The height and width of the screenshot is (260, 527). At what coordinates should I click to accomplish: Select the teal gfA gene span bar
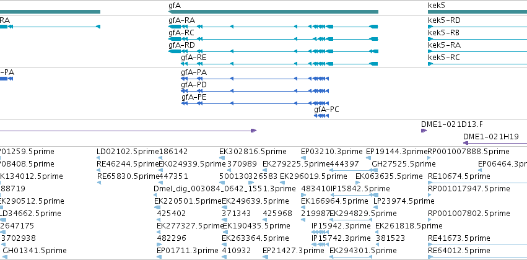[273, 12]
